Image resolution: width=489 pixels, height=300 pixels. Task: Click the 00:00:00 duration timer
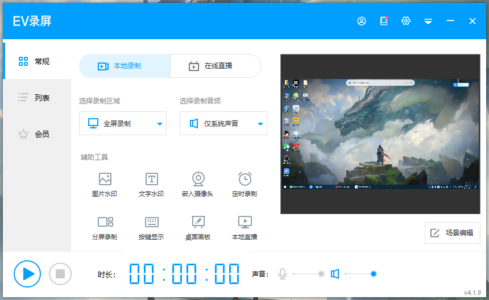click(184, 274)
